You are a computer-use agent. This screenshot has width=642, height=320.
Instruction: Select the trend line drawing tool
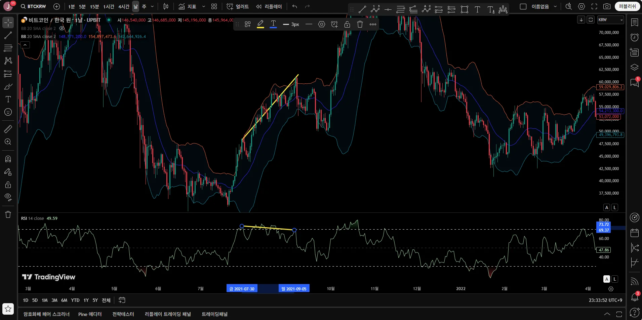[8, 35]
